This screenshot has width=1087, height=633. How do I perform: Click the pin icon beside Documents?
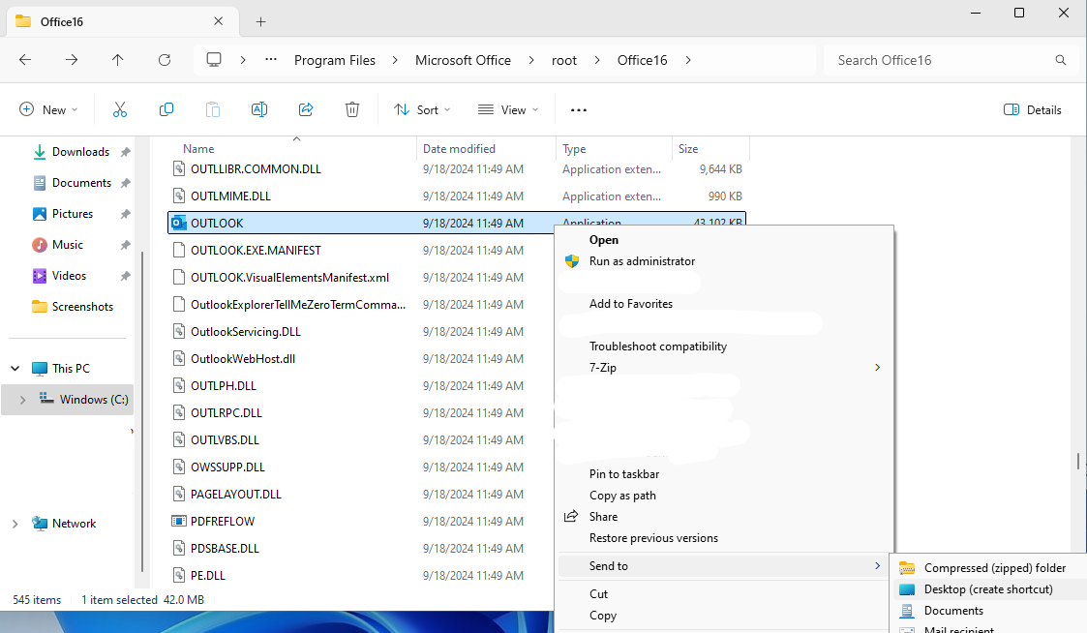point(126,183)
